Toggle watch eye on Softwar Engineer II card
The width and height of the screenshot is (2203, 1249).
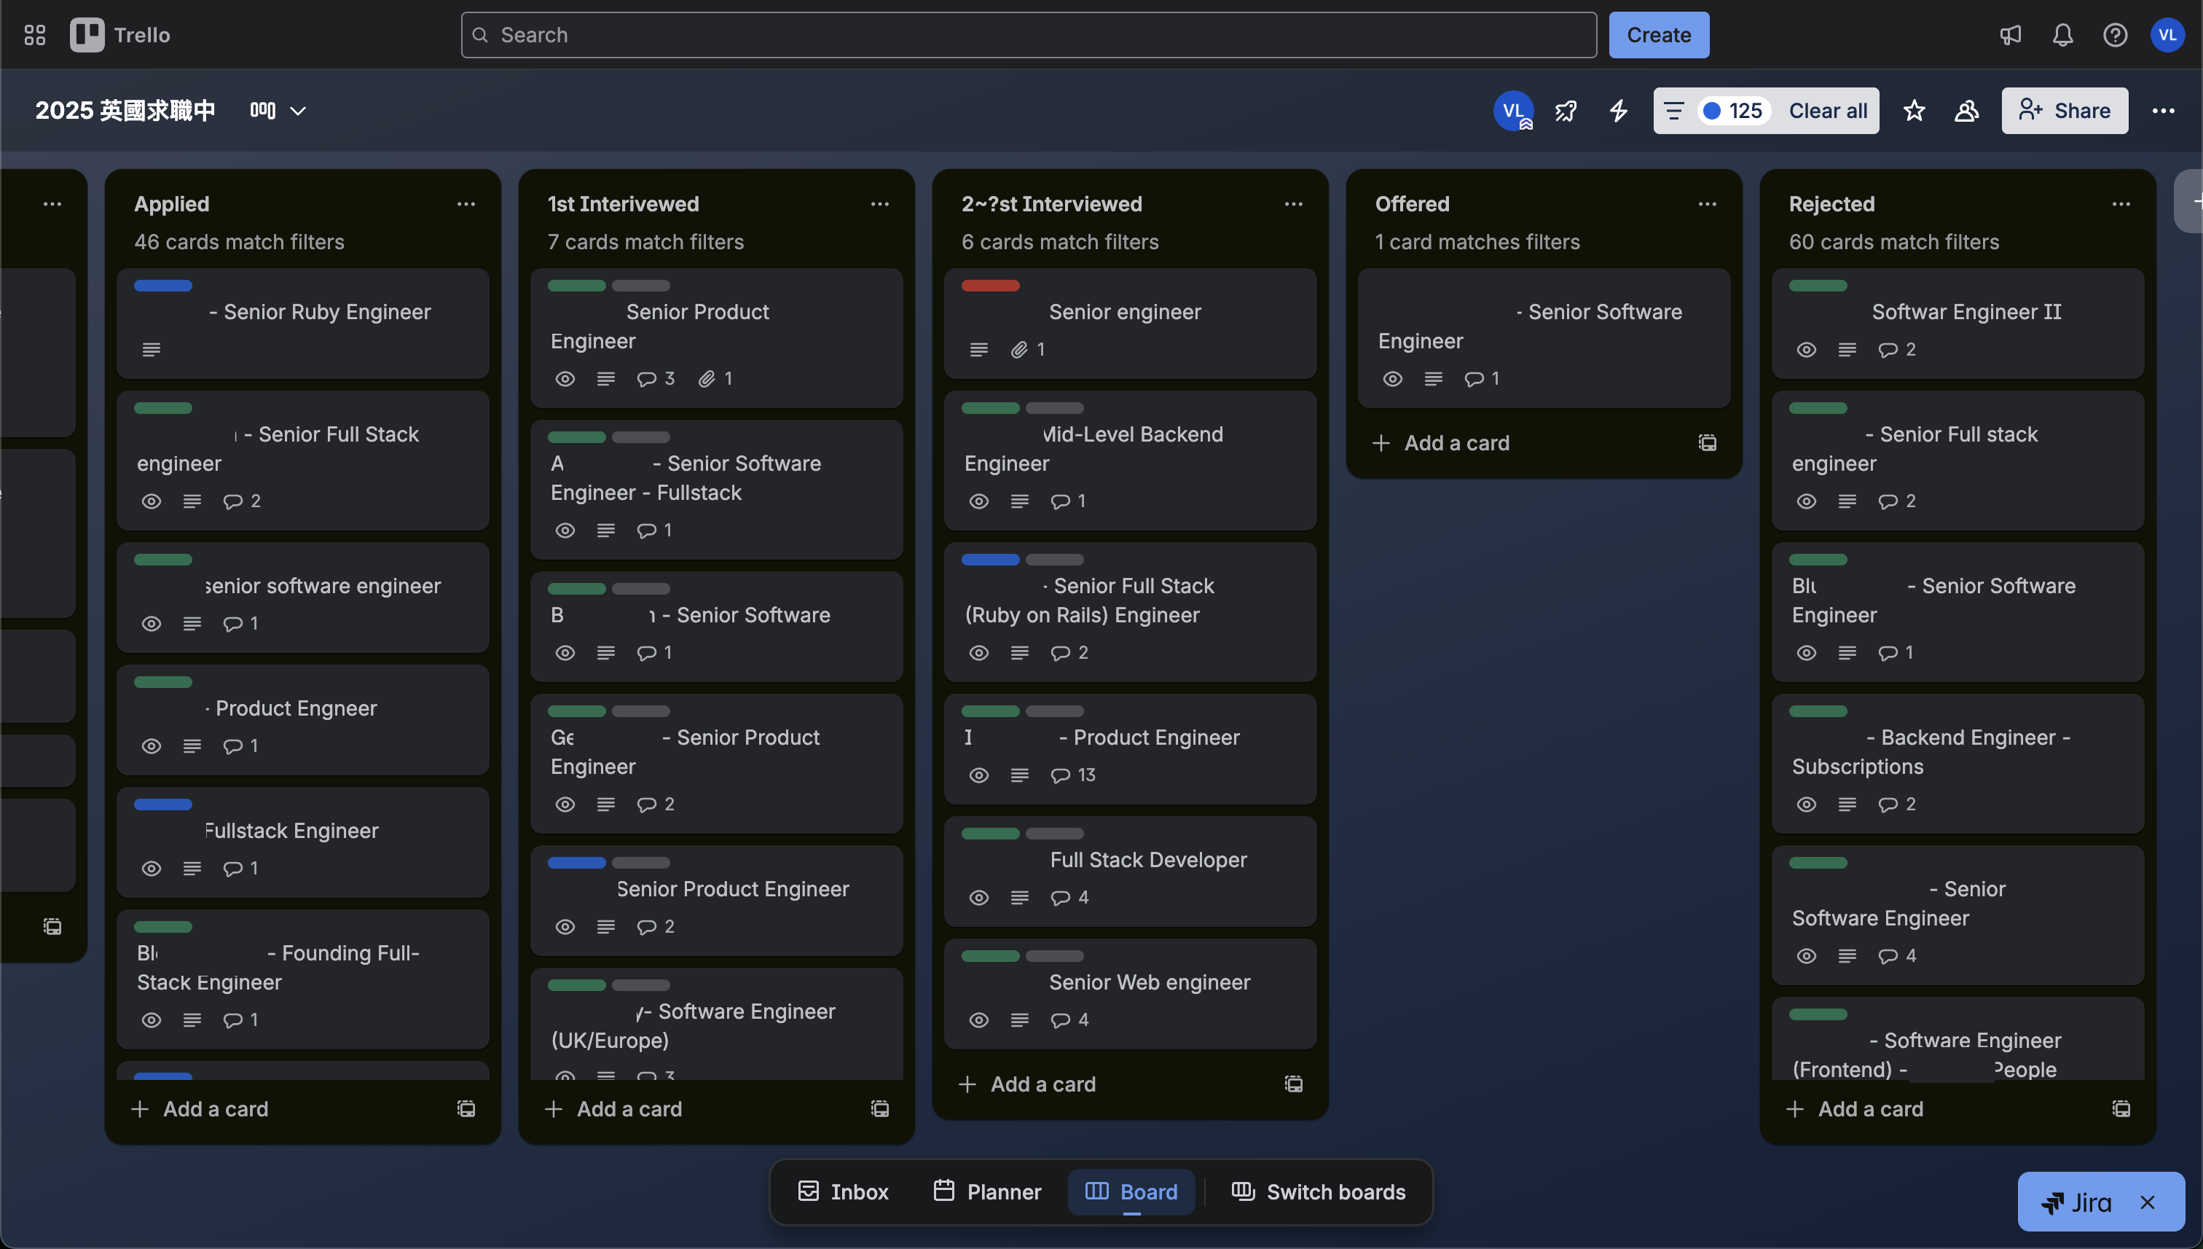(1806, 350)
